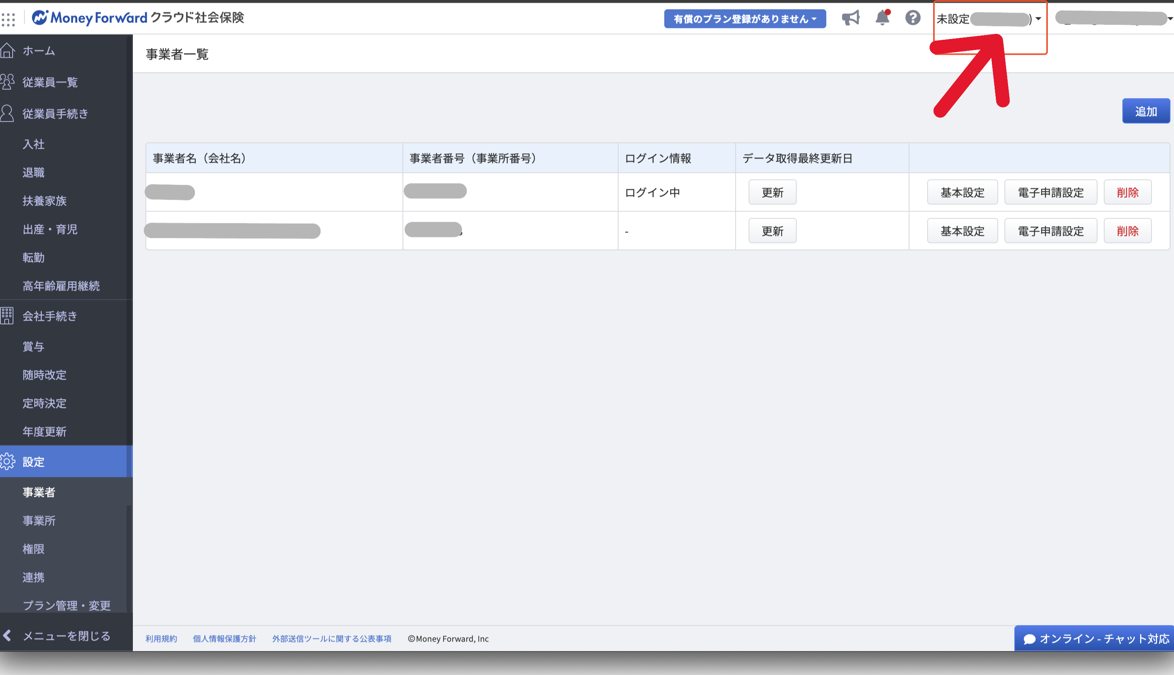Click the home icon in sidebar
Image resolution: width=1174 pixels, height=675 pixels.
click(x=8, y=50)
